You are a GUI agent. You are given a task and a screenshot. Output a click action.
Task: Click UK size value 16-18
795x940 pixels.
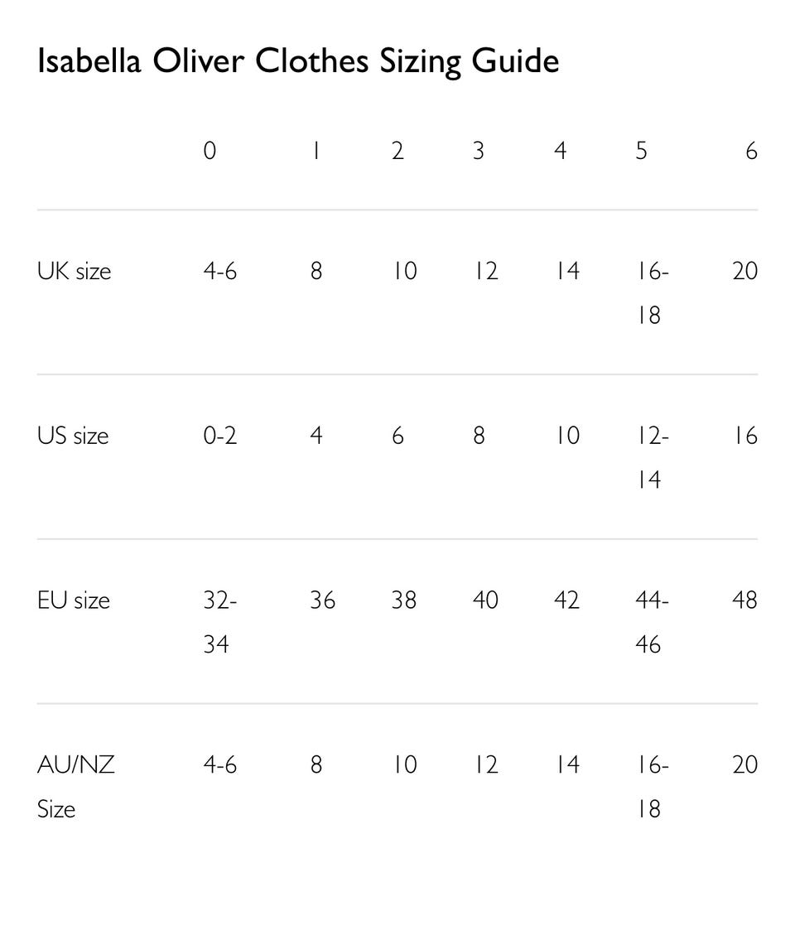click(653, 293)
